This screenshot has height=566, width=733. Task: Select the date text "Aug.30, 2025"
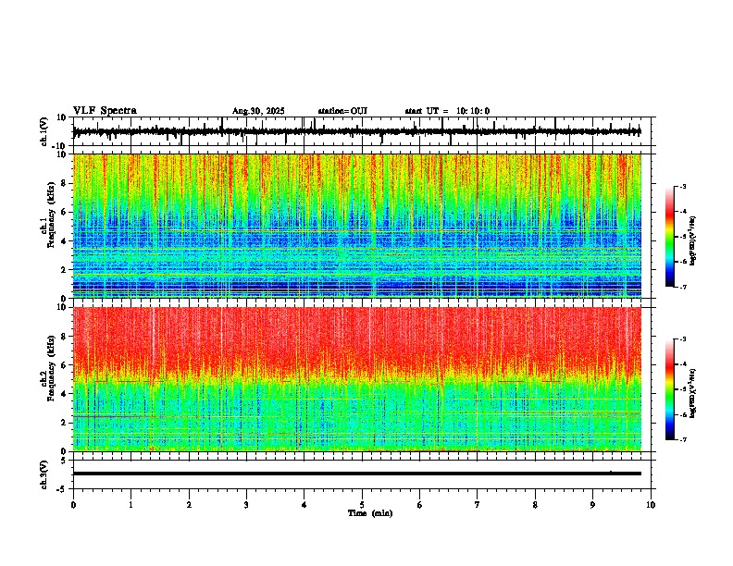click(x=258, y=111)
